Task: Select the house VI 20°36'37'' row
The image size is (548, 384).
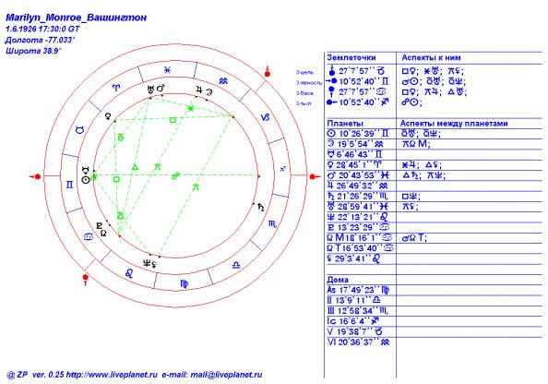Action: coord(359,342)
